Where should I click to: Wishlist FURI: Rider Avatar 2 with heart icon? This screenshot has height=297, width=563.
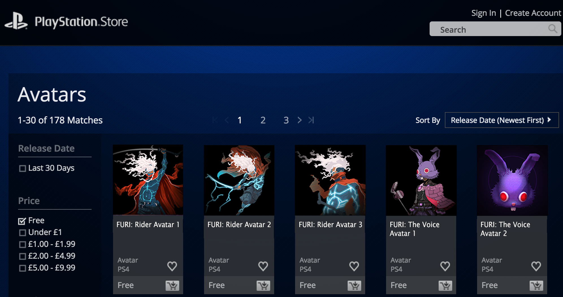(263, 266)
